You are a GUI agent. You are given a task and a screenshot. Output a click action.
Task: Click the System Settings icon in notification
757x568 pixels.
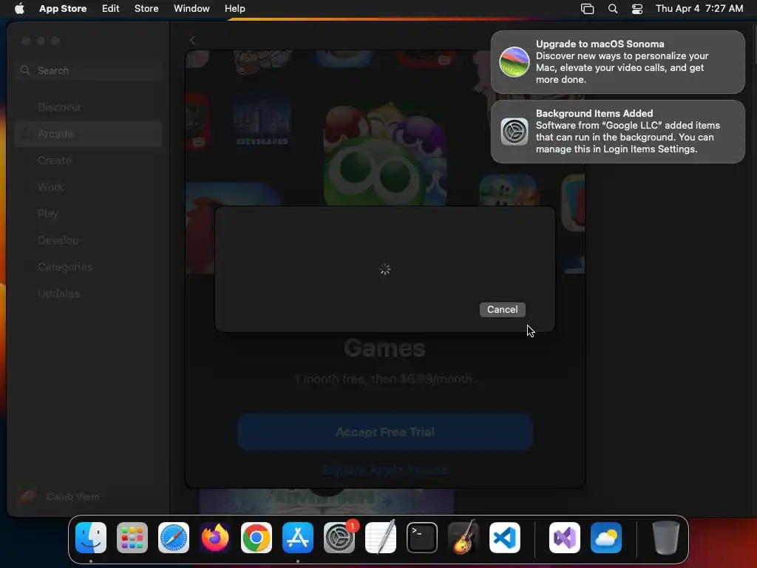click(x=515, y=132)
